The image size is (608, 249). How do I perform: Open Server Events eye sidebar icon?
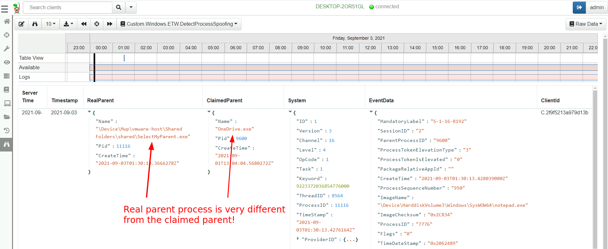(7, 62)
